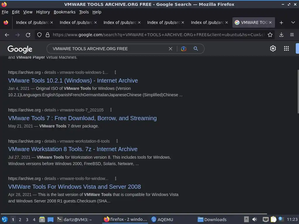This screenshot has width=299, height=224.
Task: Switch to firefox - 2 windows task
Action: click(x=126, y=219)
